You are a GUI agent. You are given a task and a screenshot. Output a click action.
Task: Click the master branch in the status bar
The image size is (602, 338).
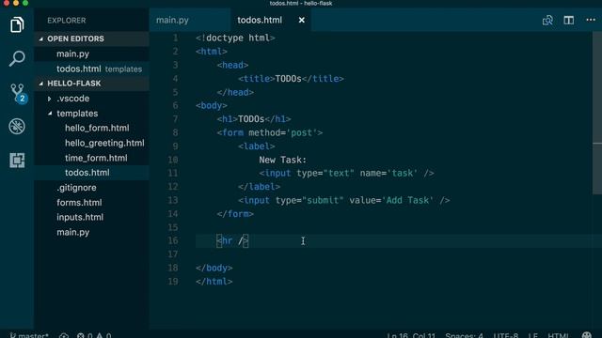coord(29,335)
